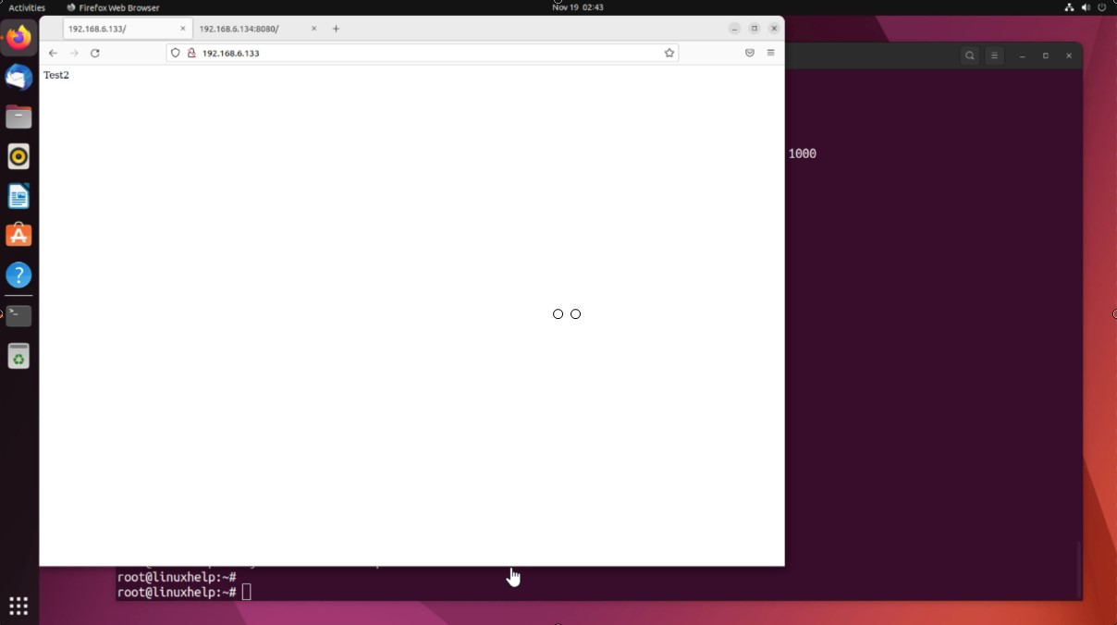Click the Terminal window scrollbar
Screen dimensions: 1117x625
(x=1077, y=569)
